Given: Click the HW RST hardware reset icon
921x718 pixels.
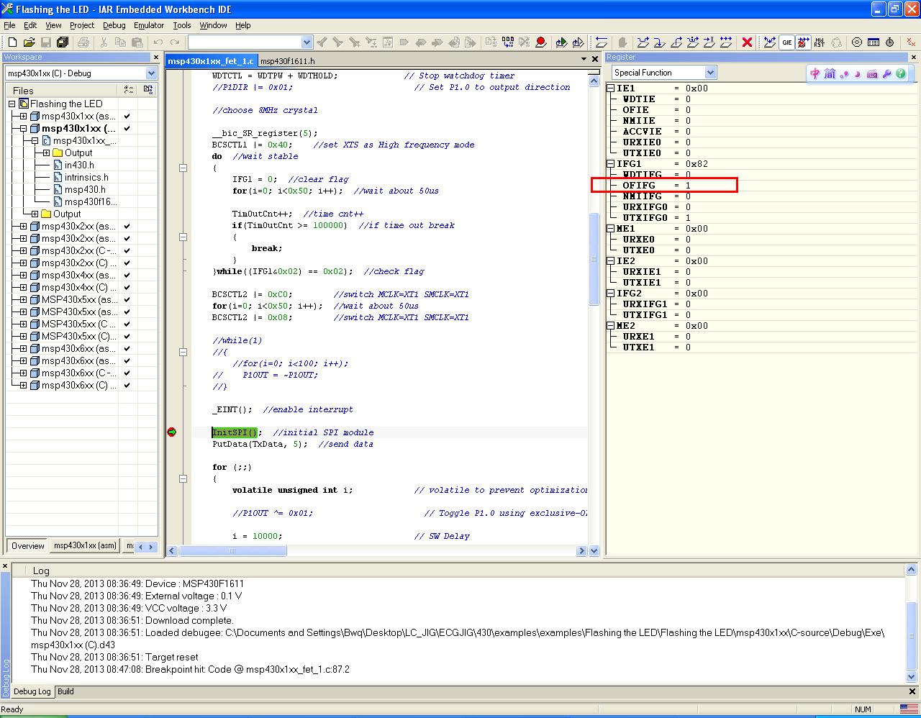Looking at the screenshot, I should (x=820, y=42).
